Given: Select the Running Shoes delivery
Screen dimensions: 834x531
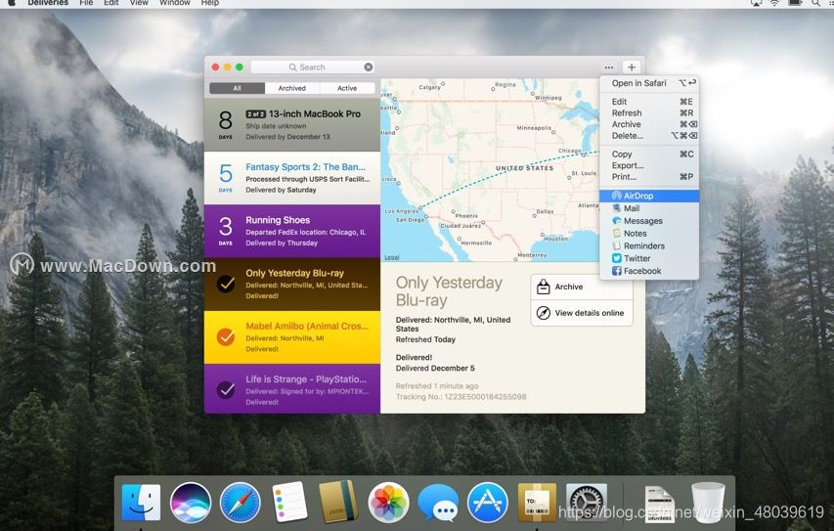Looking at the screenshot, I should tap(292, 231).
